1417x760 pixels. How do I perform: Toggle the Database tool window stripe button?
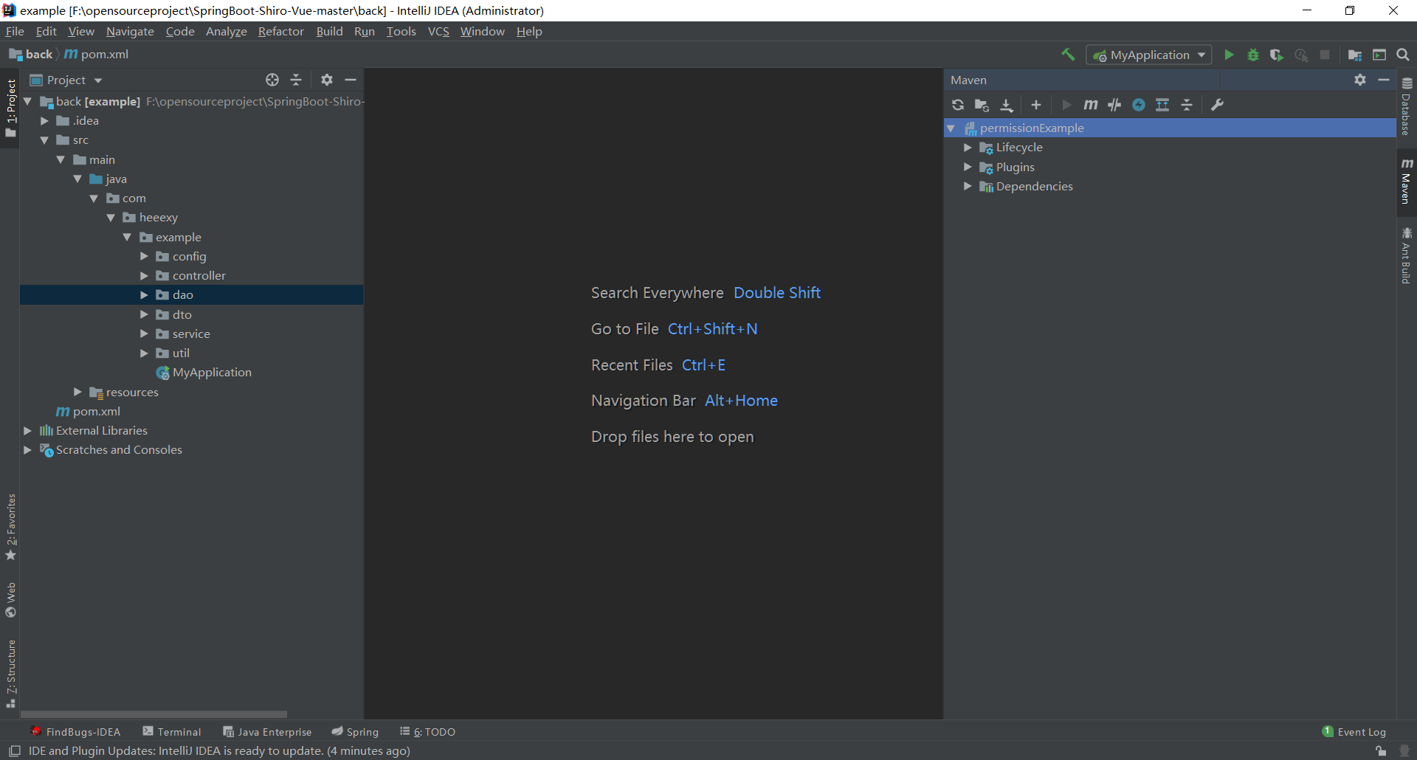pyautogui.click(x=1407, y=106)
